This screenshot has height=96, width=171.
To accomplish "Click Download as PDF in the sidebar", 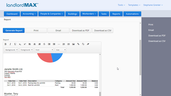I will tap(157, 36).
